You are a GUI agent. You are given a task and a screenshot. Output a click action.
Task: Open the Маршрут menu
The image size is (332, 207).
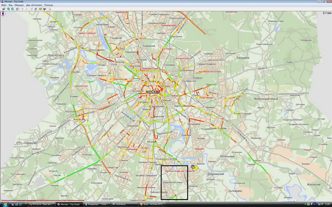19,5
